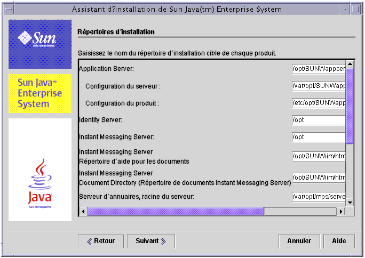Click the horizontal scrollbar right arrow
The height and width of the screenshot is (258, 365).
tap(341, 212)
